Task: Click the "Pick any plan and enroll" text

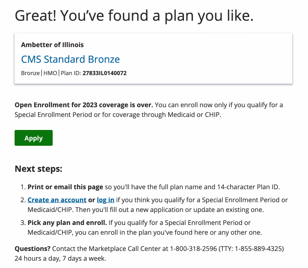Action: (x=67, y=223)
